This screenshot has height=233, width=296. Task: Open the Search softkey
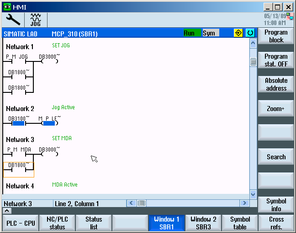pos(276,157)
